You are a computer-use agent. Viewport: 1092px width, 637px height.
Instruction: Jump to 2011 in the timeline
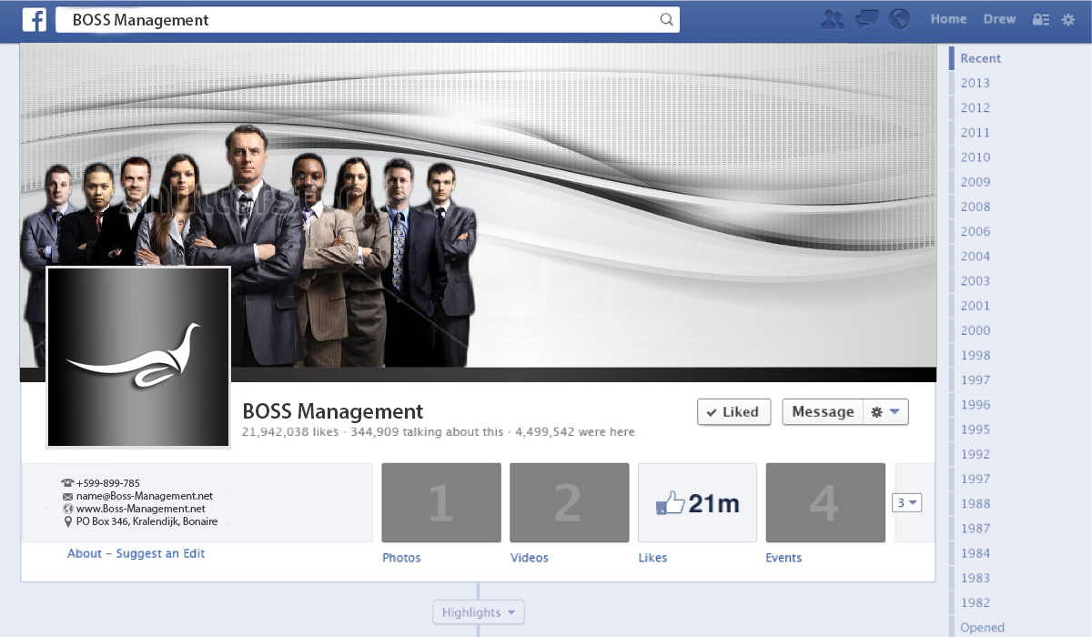[975, 133]
